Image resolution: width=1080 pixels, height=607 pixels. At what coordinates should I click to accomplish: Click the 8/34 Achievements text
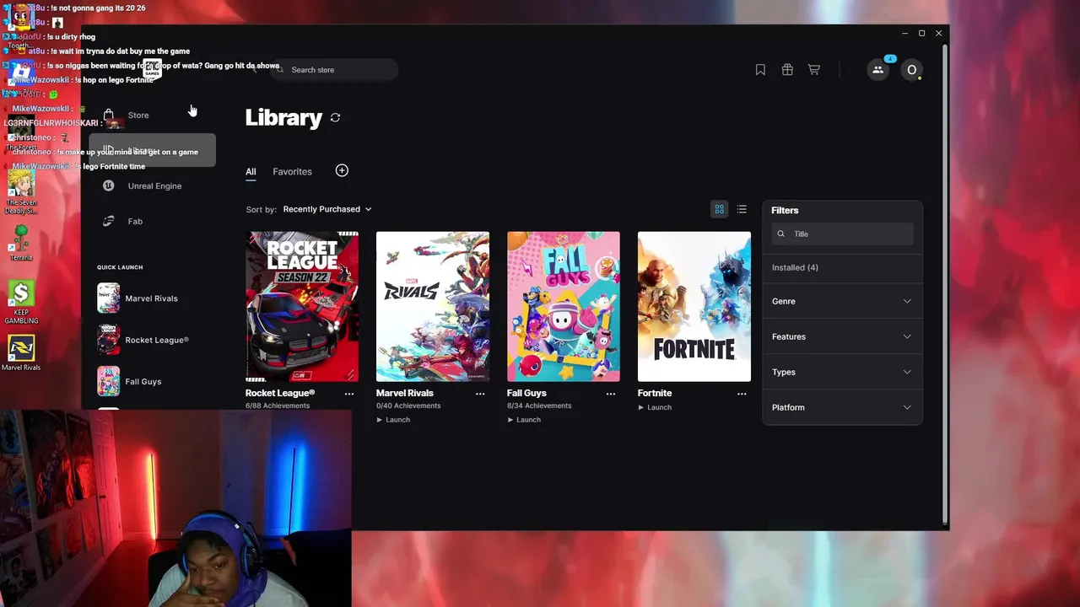point(539,406)
